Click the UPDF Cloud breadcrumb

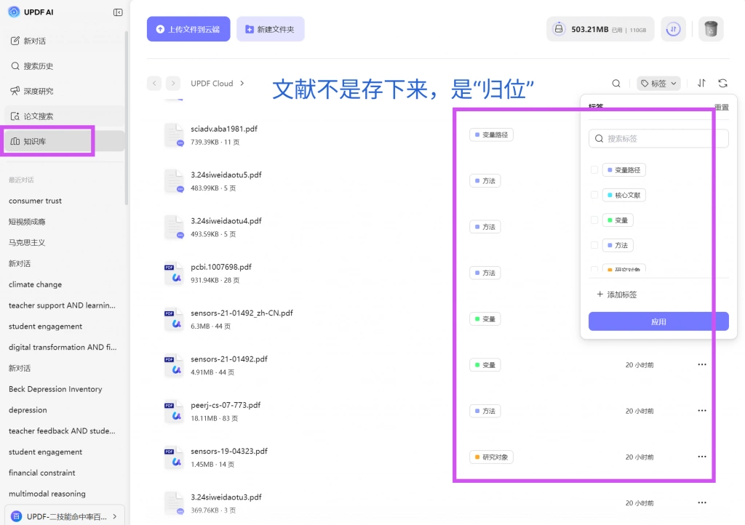212,83
